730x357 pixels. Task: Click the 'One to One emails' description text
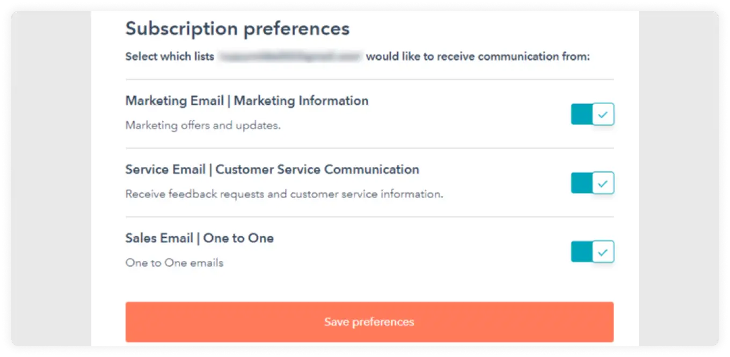[x=174, y=263]
